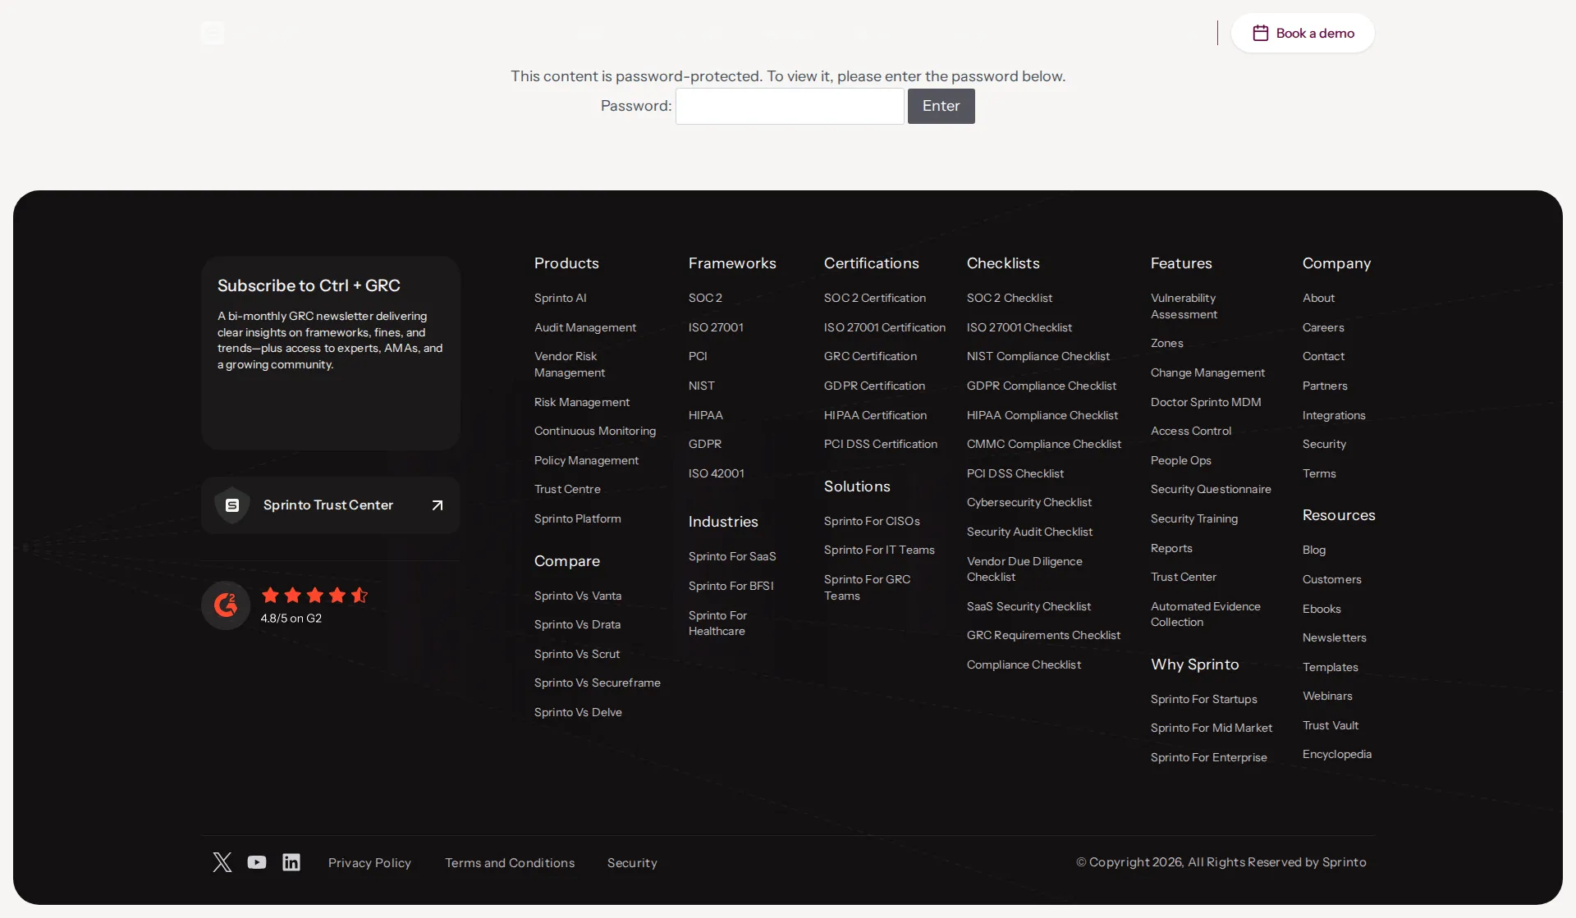Open Sprinto Platform link
1576x918 pixels.
point(577,518)
